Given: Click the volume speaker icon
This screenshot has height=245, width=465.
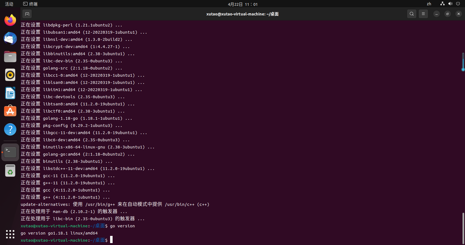Looking at the screenshot, I should tap(450, 4).
